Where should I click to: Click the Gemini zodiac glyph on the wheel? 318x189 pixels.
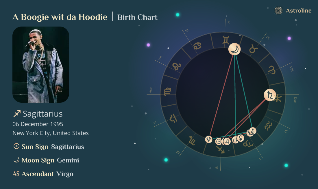point(226,40)
